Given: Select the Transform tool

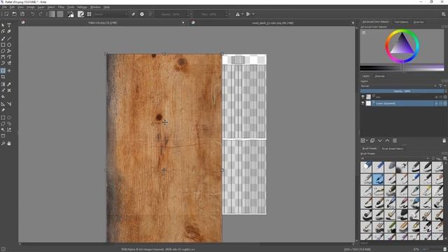Looking at the screenshot, I should [x=3, y=71].
